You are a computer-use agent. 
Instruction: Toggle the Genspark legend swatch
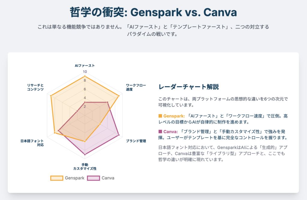[57, 178]
